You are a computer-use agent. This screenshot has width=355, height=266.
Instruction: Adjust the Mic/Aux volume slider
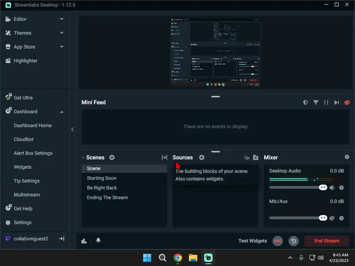pyautogui.click(x=298, y=218)
